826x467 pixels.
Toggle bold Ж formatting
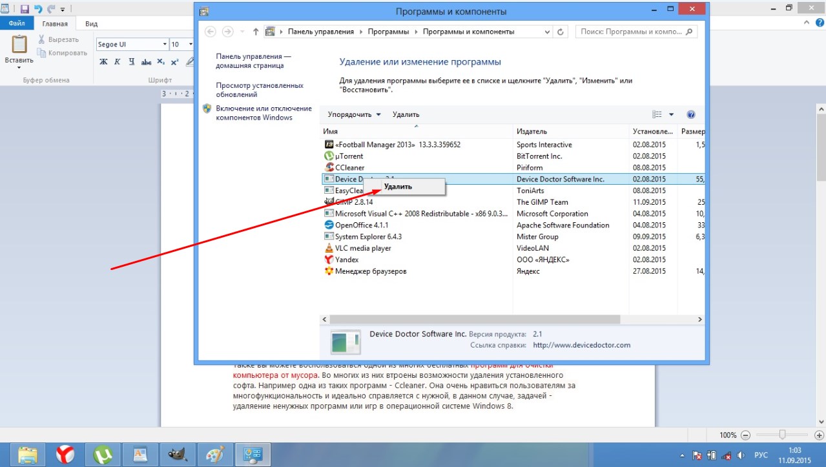103,62
